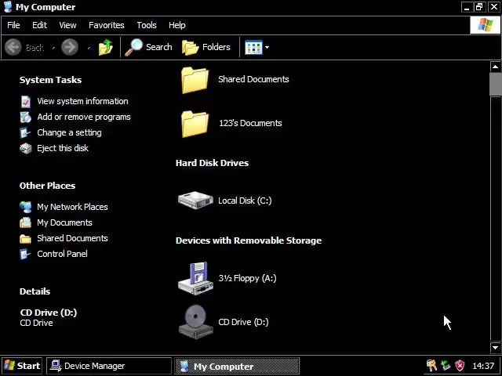Screen dimensions: 502x376
Task: Click scrollbar up arrow
Action: click(495, 67)
